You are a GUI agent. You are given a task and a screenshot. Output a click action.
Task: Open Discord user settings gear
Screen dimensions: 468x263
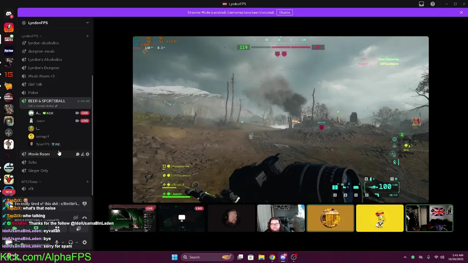coord(84,242)
